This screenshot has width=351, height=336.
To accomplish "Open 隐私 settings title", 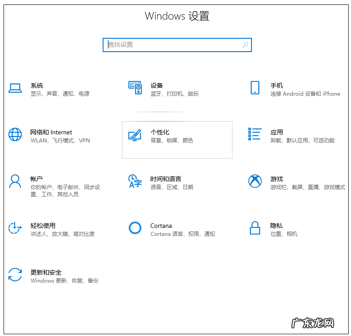I will tap(276, 226).
